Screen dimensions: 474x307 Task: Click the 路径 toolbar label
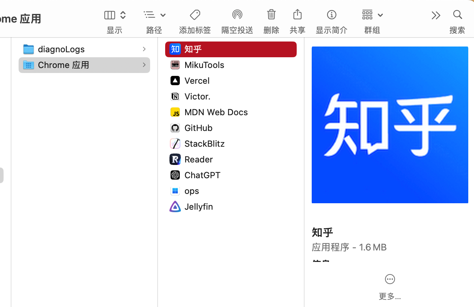[x=154, y=30]
